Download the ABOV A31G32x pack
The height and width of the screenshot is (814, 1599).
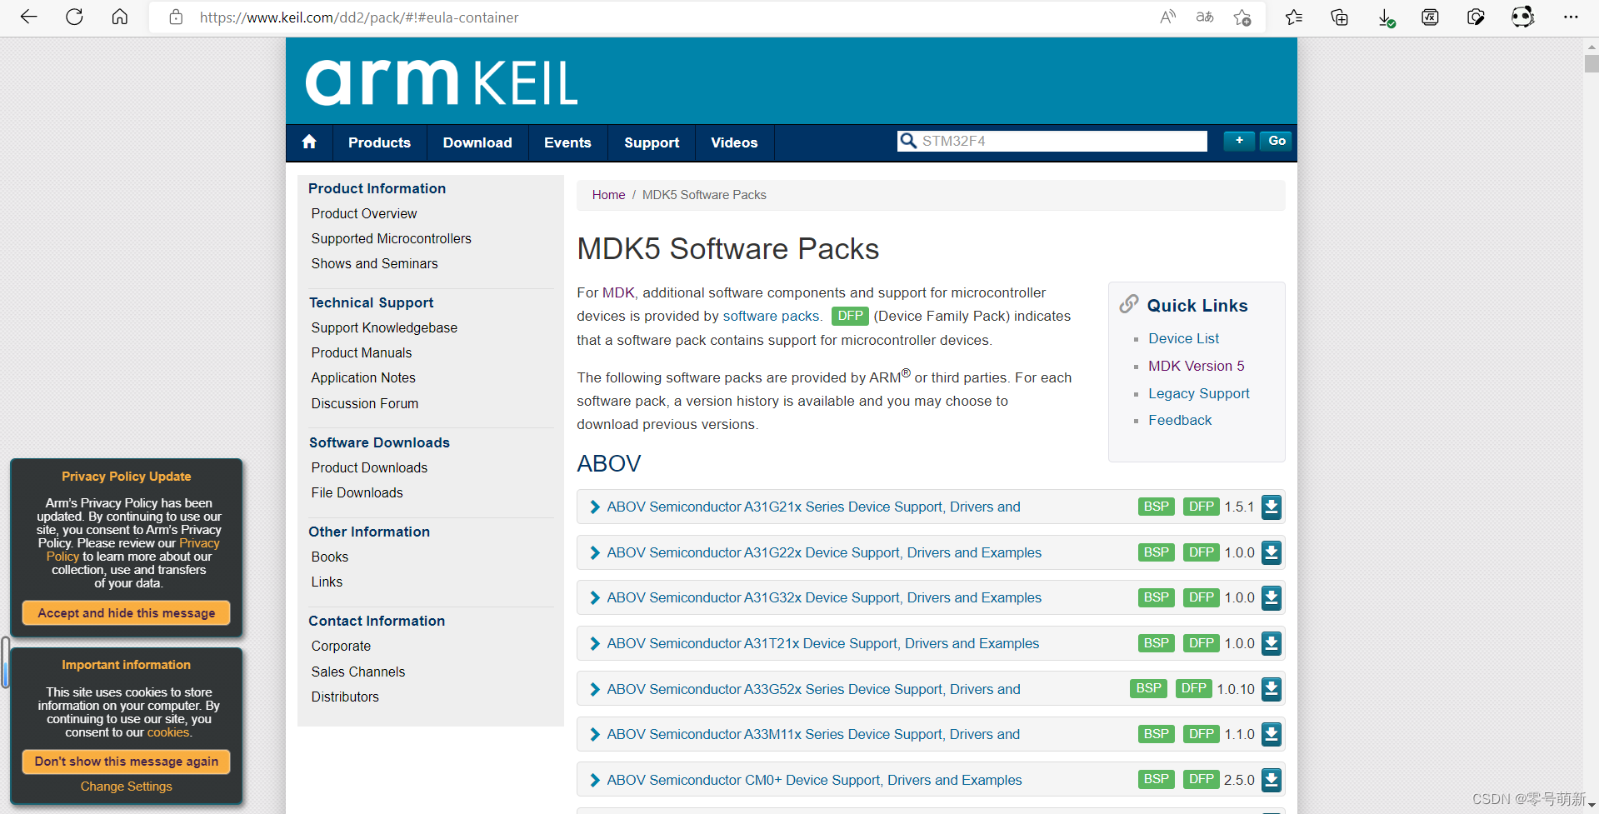(1271, 597)
